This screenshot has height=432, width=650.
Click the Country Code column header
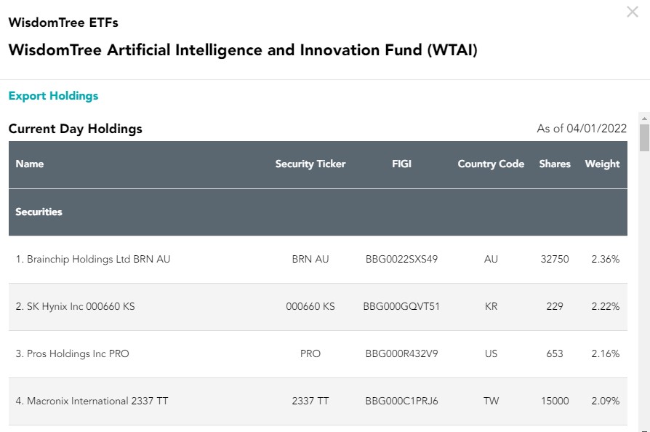491,164
